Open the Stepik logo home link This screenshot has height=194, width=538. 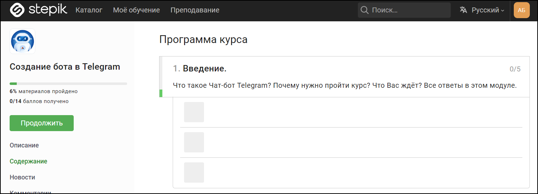point(38,10)
